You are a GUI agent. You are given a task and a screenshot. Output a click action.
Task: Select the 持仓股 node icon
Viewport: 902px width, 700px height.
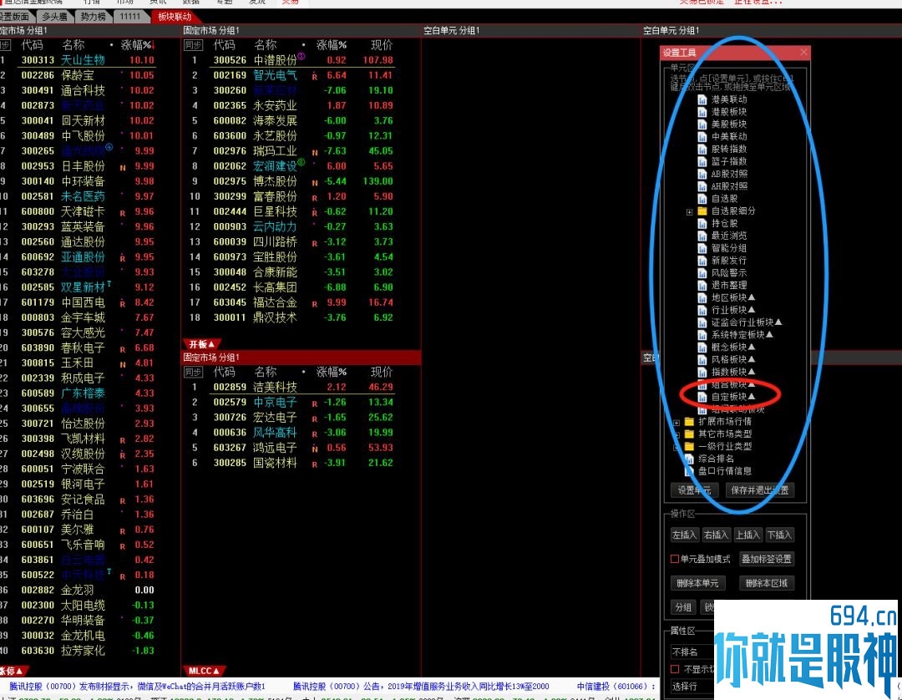pyautogui.click(x=702, y=223)
